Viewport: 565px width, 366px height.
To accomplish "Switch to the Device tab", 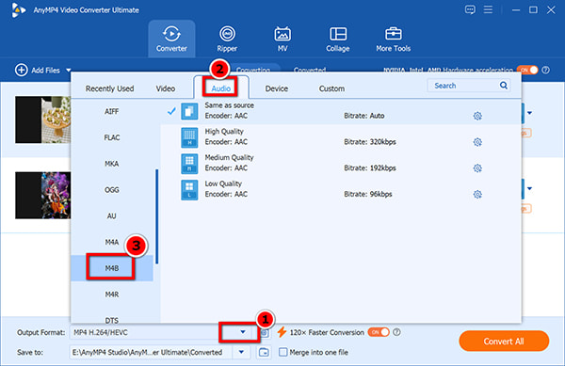I will 276,88.
